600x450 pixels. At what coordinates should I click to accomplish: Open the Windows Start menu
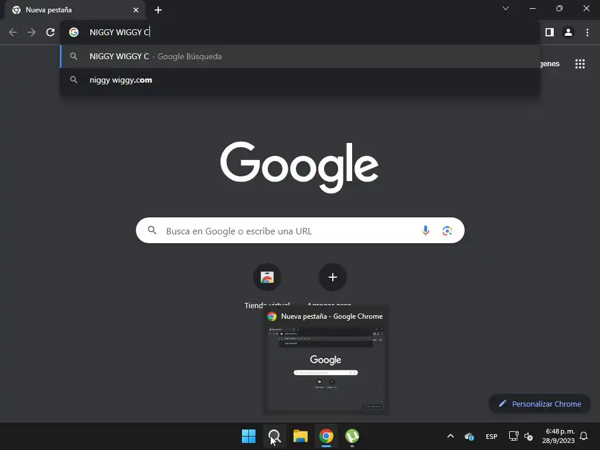click(x=248, y=436)
